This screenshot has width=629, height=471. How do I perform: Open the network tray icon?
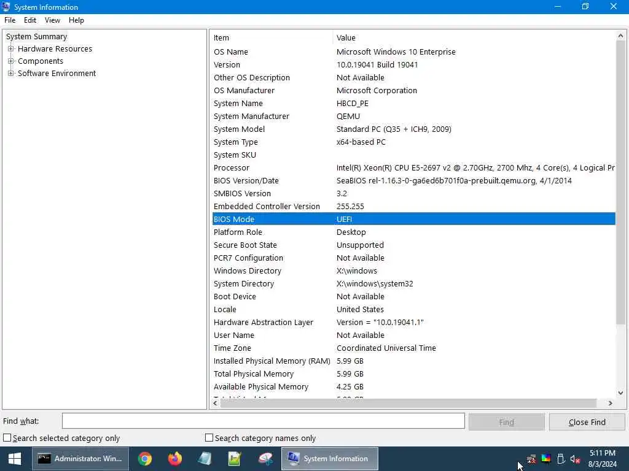point(531,459)
